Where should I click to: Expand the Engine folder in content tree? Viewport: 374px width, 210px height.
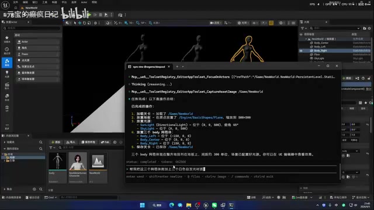pyautogui.click(x=5, y=161)
